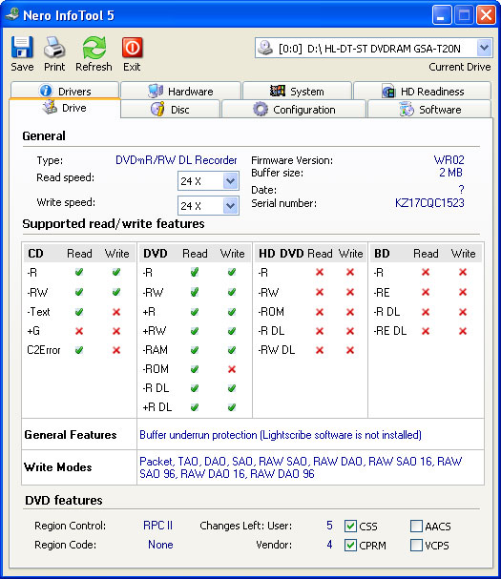Image resolution: width=501 pixels, height=579 pixels.
Task: Click the red Exit power icon
Action: click(x=132, y=48)
